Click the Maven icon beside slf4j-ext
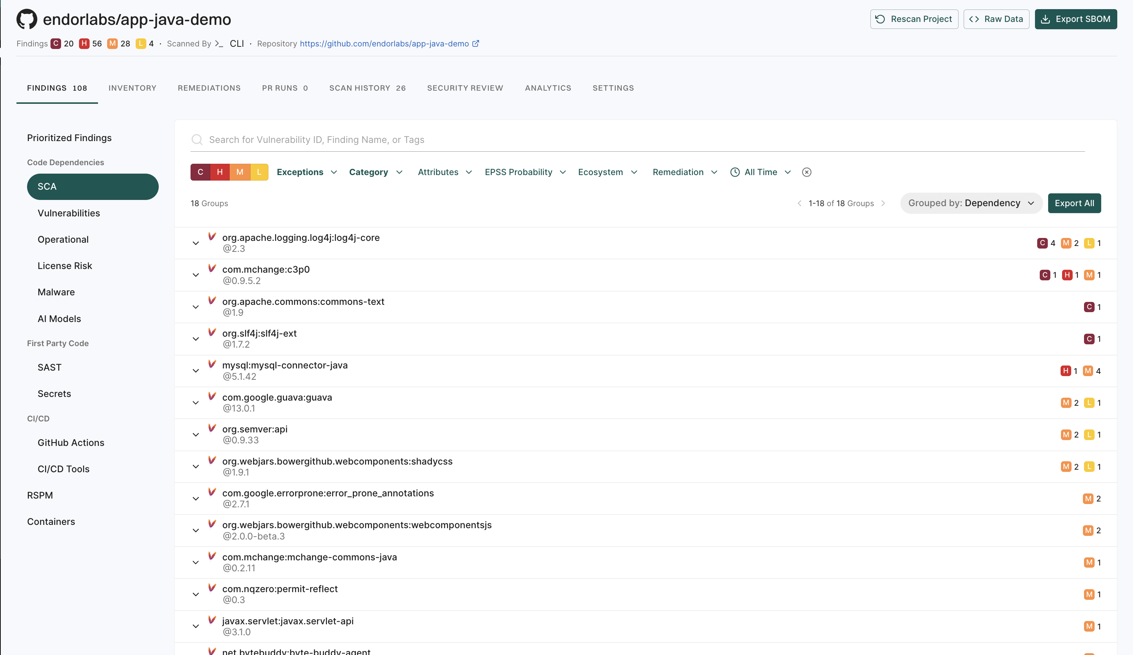The image size is (1133, 655). [x=212, y=333]
